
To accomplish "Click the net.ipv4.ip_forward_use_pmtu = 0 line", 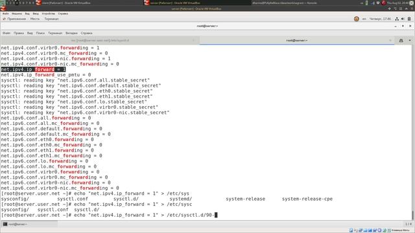I will 46,75.
